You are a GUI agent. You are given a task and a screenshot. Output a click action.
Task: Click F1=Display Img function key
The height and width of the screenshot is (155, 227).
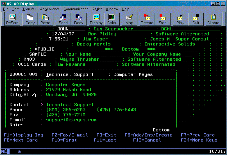point(24,135)
